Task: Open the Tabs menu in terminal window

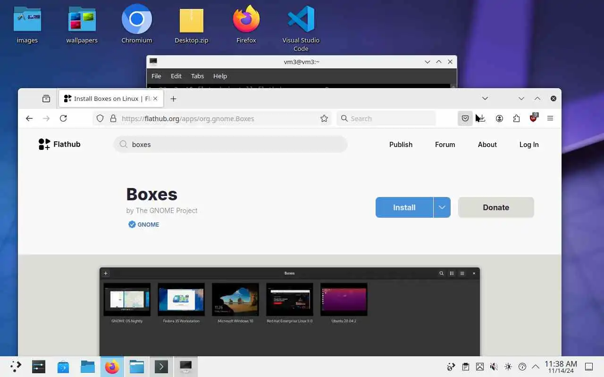Action: 197,76
